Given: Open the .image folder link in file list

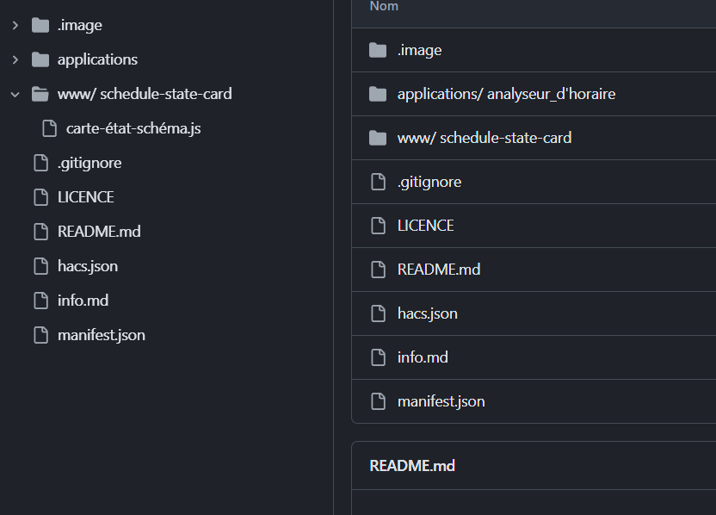Looking at the screenshot, I should (419, 50).
